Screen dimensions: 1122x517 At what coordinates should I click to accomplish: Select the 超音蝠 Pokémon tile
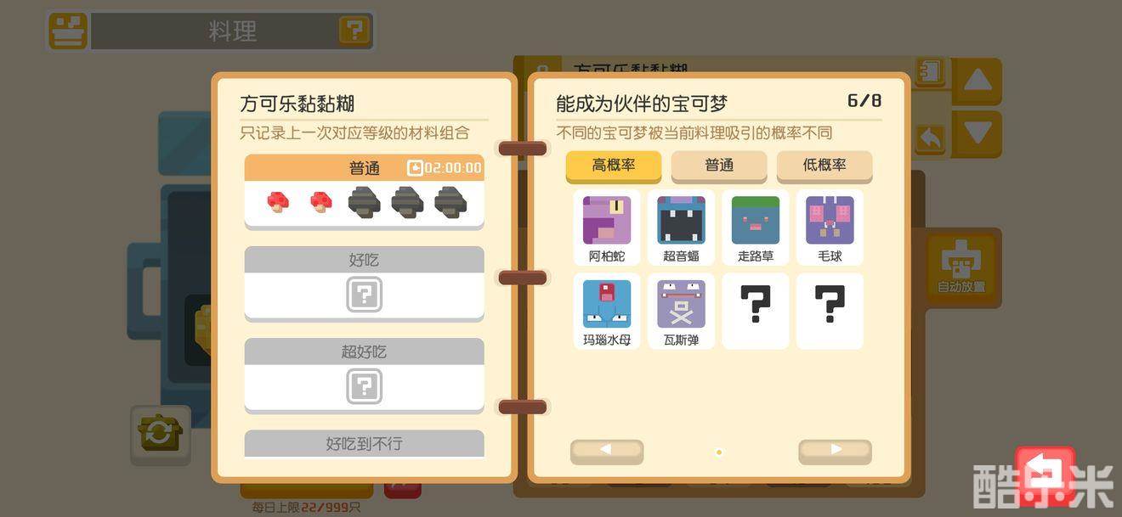681,228
